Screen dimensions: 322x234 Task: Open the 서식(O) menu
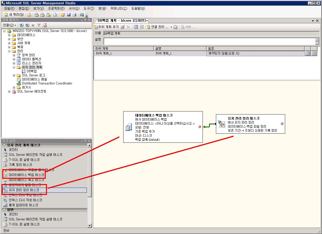[74, 8]
